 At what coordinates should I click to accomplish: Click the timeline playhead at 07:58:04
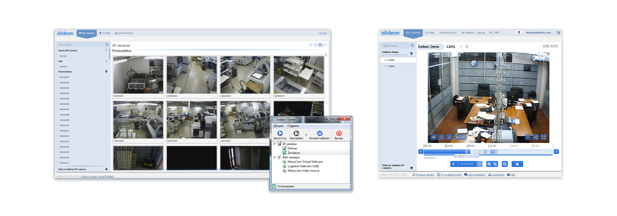point(467,151)
